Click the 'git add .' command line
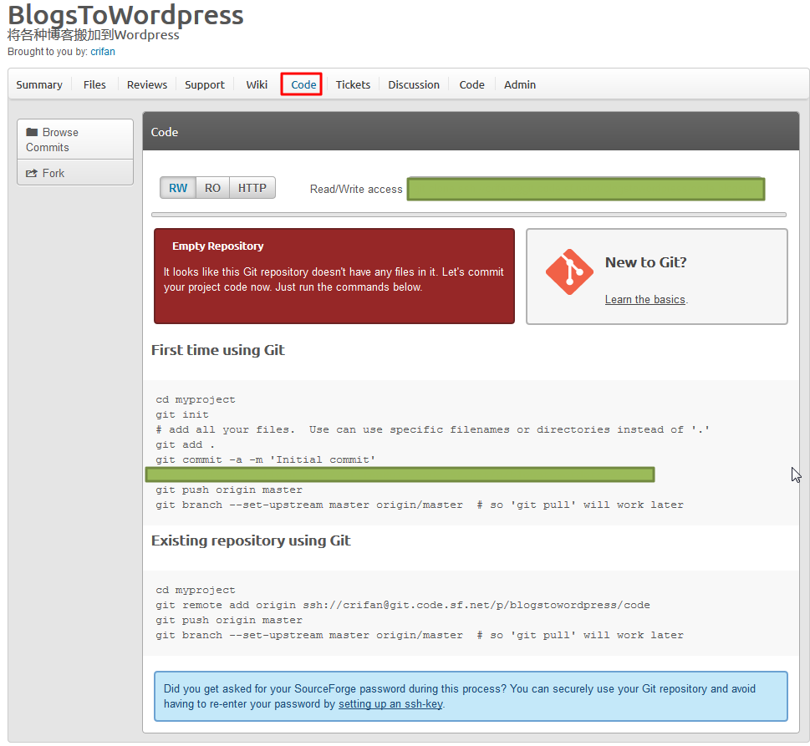Viewport: 810px width, 746px height. (185, 444)
